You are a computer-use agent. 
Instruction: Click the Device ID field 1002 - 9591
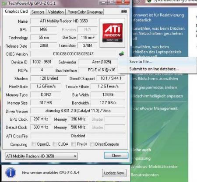coord(42,62)
